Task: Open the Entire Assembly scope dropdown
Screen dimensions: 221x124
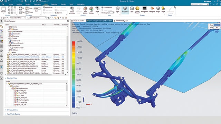Action: pos(38,18)
